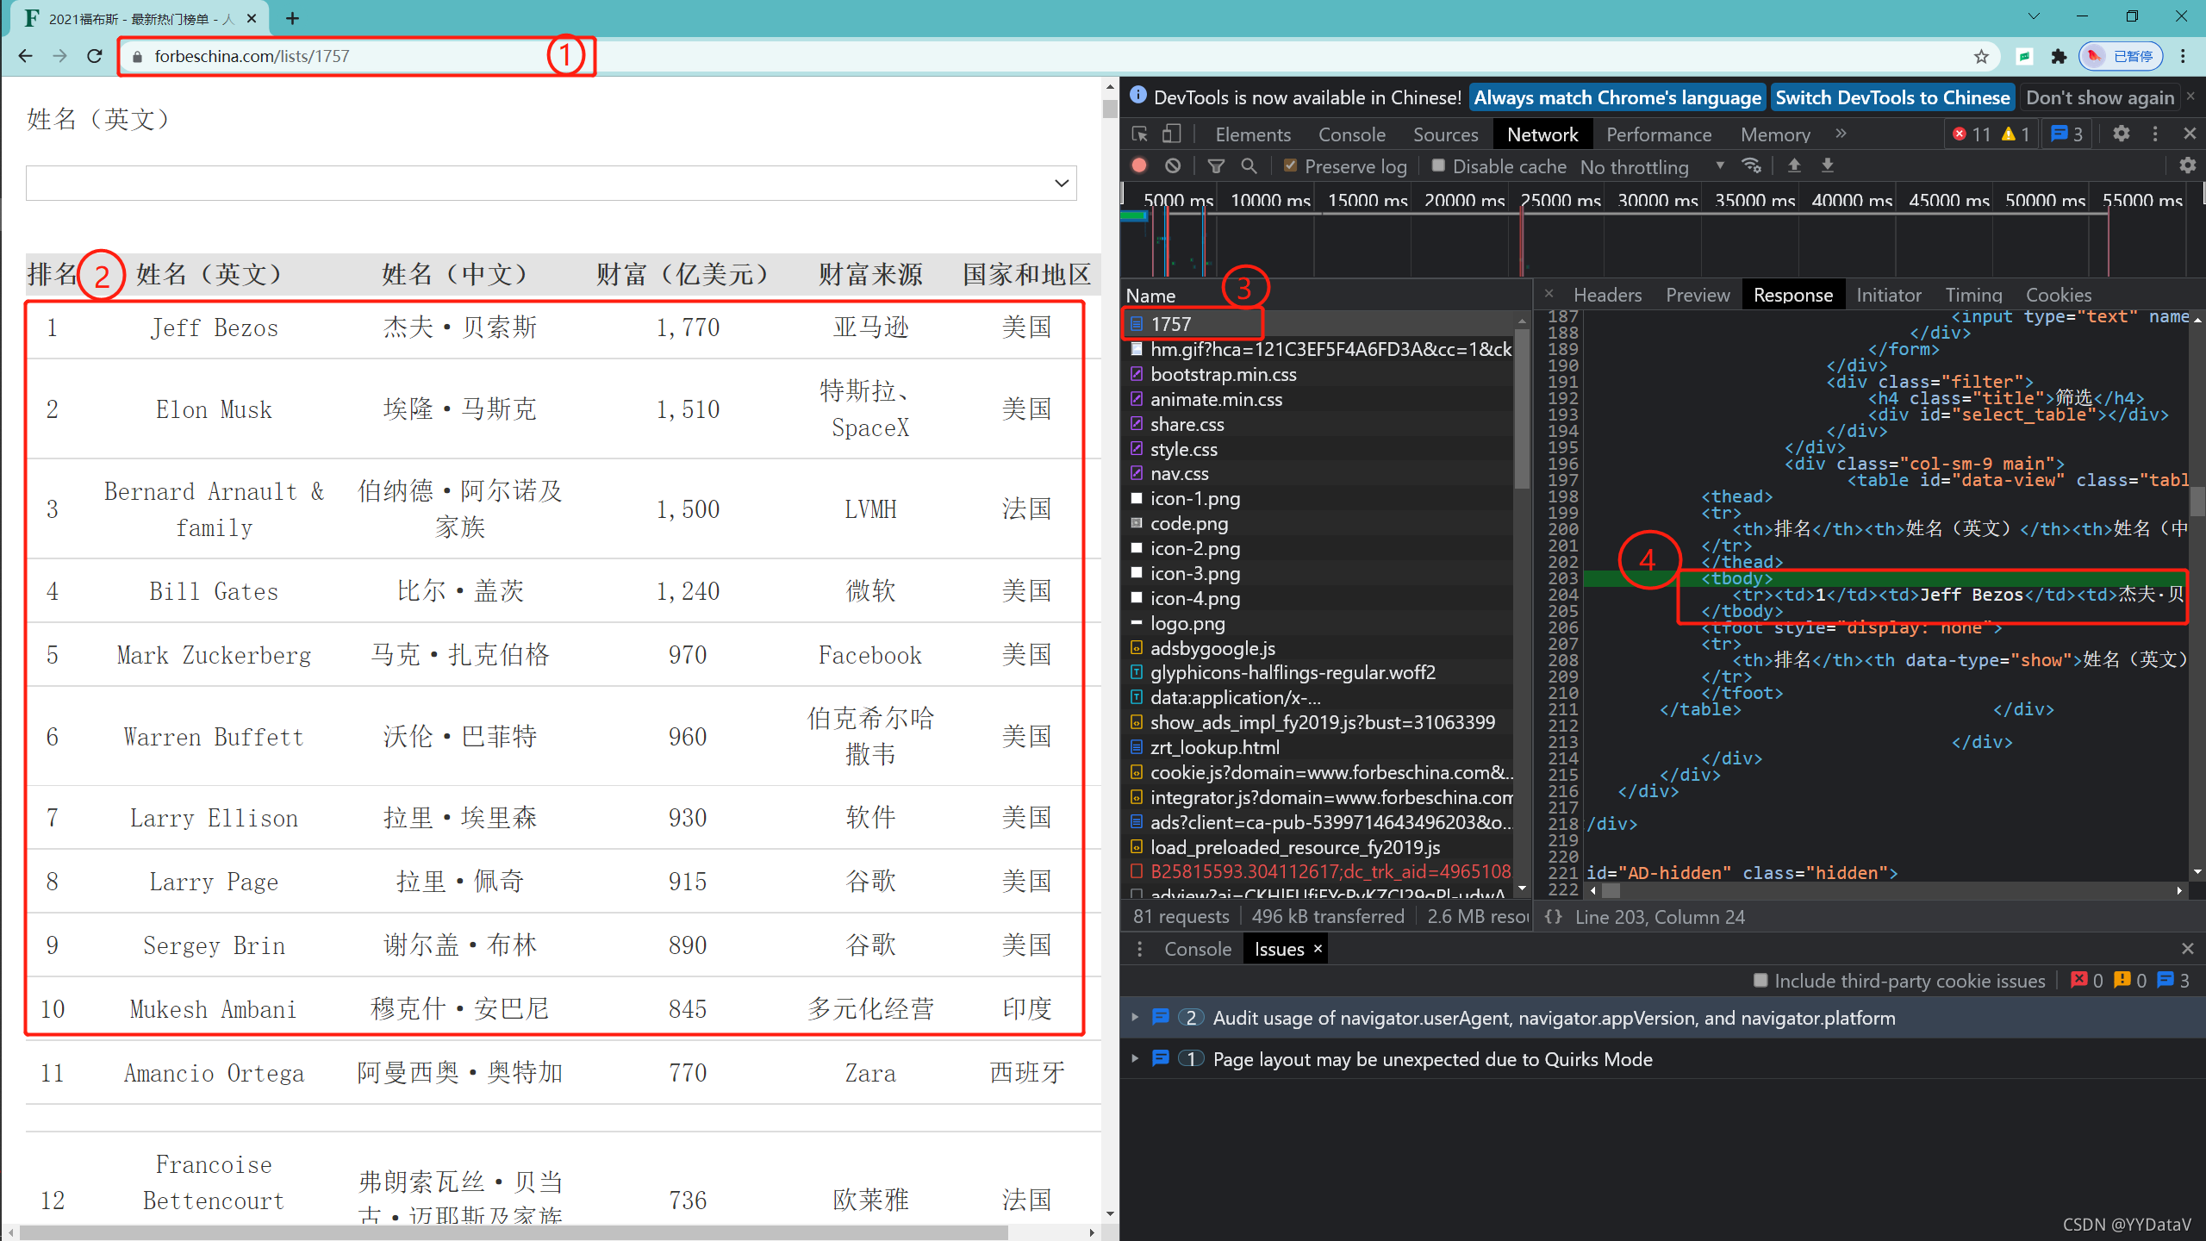2206x1241 pixels.
Task: Toggle the Preserve log checkbox
Action: coord(1291,165)
